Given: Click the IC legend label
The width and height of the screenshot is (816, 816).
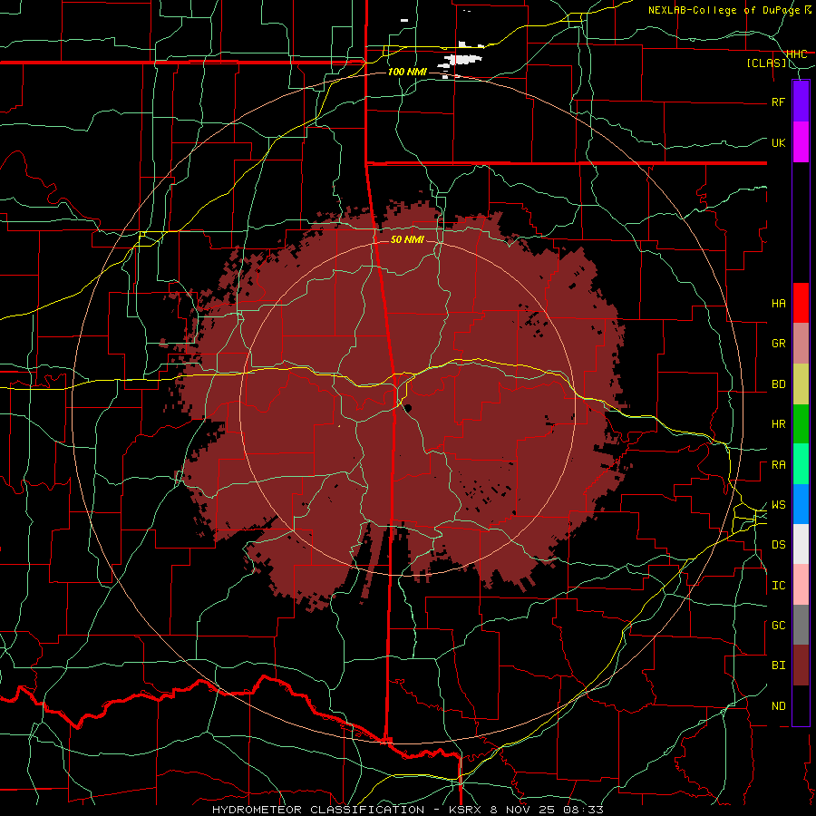Looking at the screenshot, I should [778, 586].
